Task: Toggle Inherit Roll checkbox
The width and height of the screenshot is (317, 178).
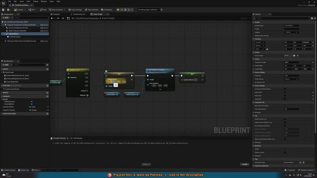Action: 285,99
